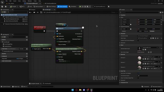Viewport: 164px width, 92px height.
Task: Click the Save blueprint toolbar icon
Action: coord(2,7)
